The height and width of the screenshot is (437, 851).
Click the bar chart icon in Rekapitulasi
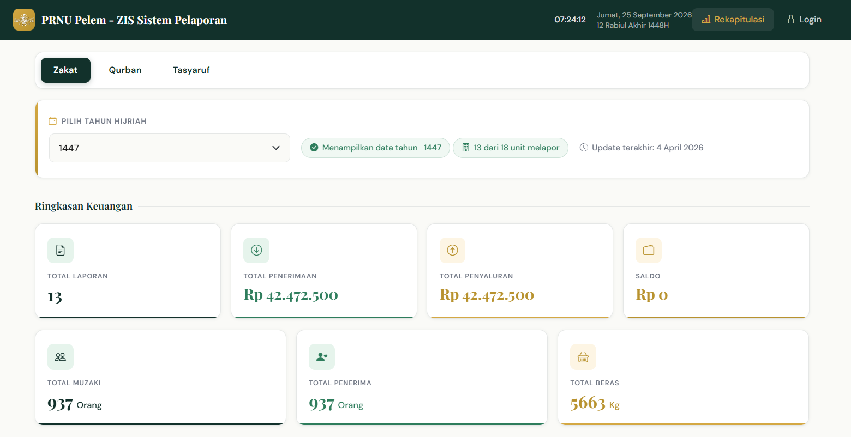pyautogui.click(x=706, y=20)
